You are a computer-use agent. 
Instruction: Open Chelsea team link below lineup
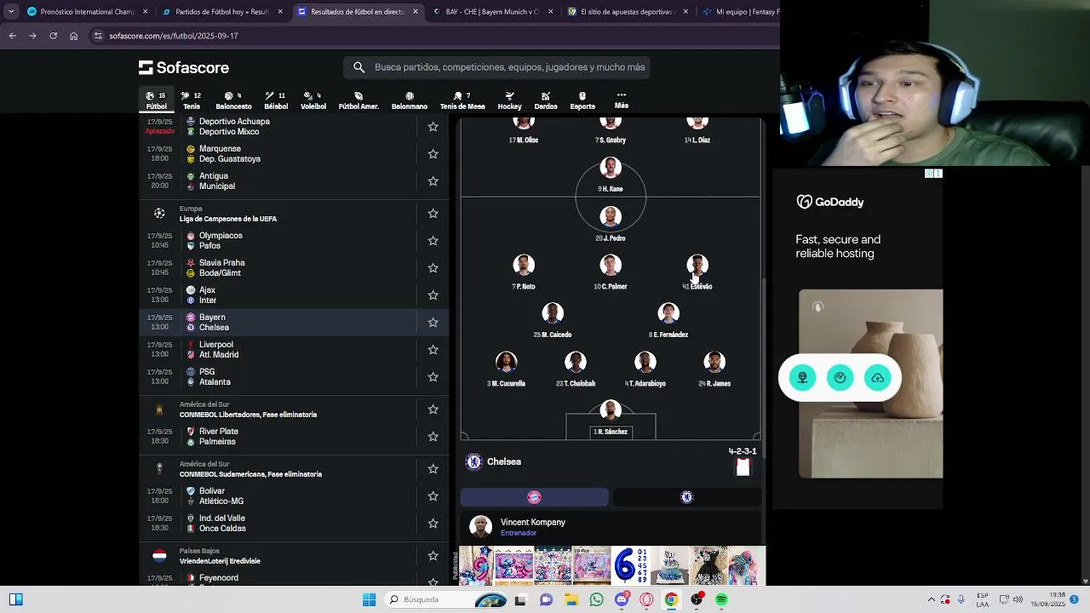click(x=494, y=461)
